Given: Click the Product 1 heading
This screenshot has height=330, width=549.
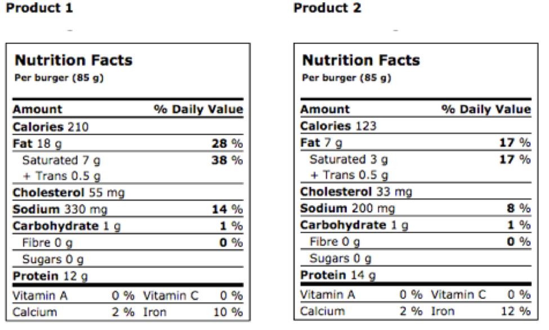Looking at the screenshot, I should click(39, 8).
